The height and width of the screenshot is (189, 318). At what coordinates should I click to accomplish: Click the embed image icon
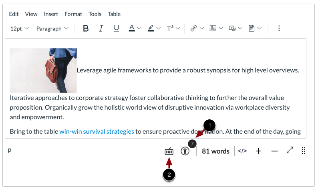213,28
